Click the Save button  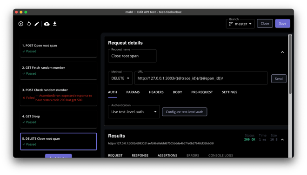[x=282, y=23]
